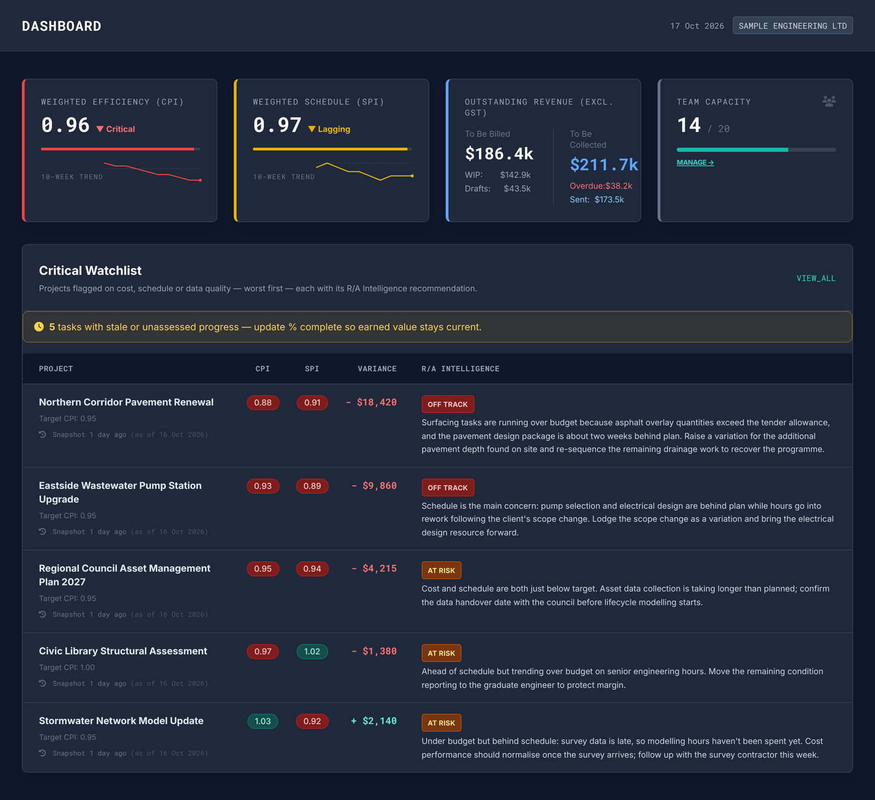This screenshot has height=800, width=875.
Task: Click the yellow SPI progress bar
Action: coord(332,149)
